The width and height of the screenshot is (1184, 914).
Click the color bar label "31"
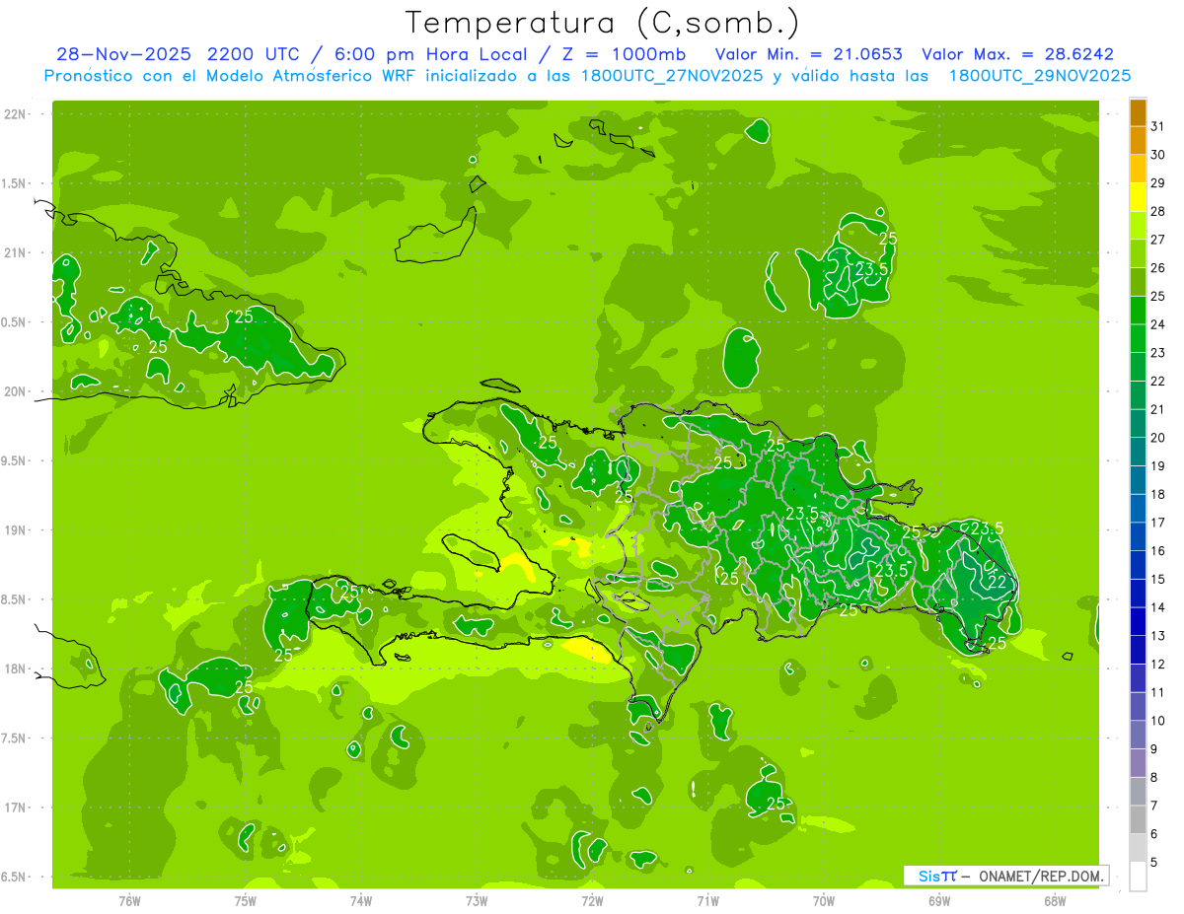coord(1157,126)
